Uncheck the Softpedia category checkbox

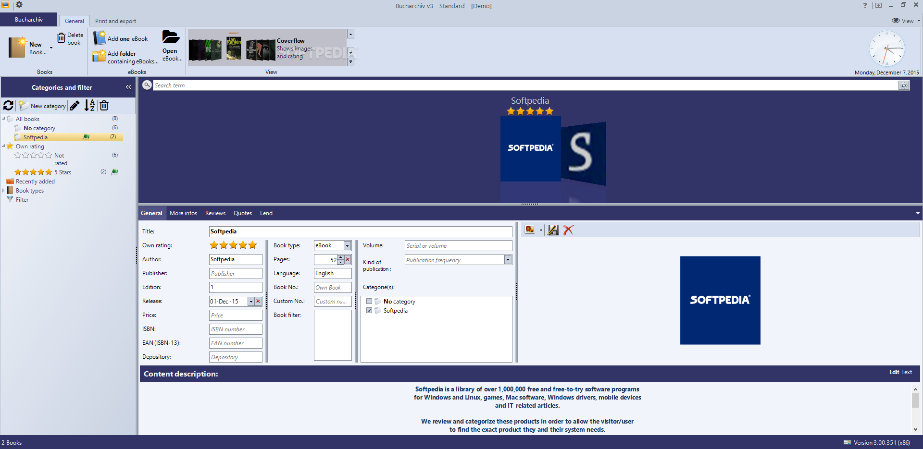[369, 310]
